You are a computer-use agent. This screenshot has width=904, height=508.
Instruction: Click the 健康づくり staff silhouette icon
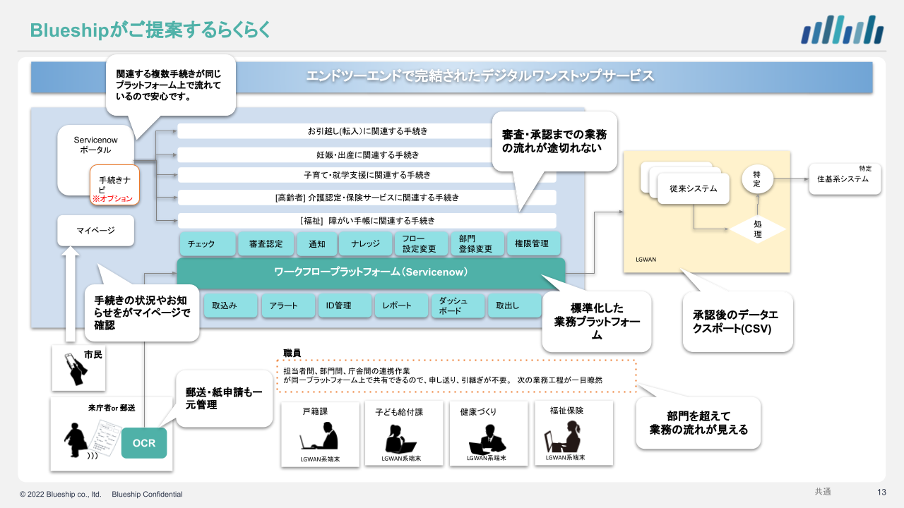[x=487, y=437]
